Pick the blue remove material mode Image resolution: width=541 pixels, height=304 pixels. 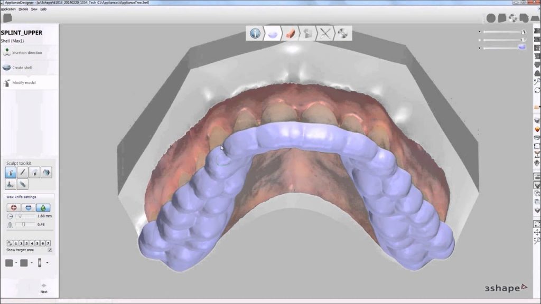pos(29,208)
